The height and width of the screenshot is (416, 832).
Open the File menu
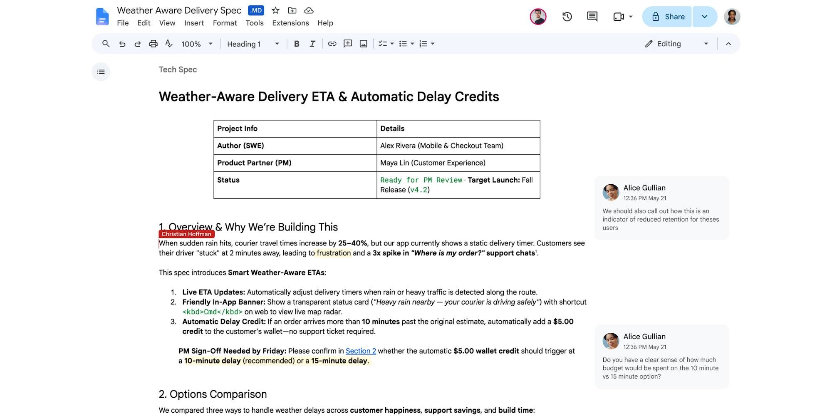click(123, 23)
